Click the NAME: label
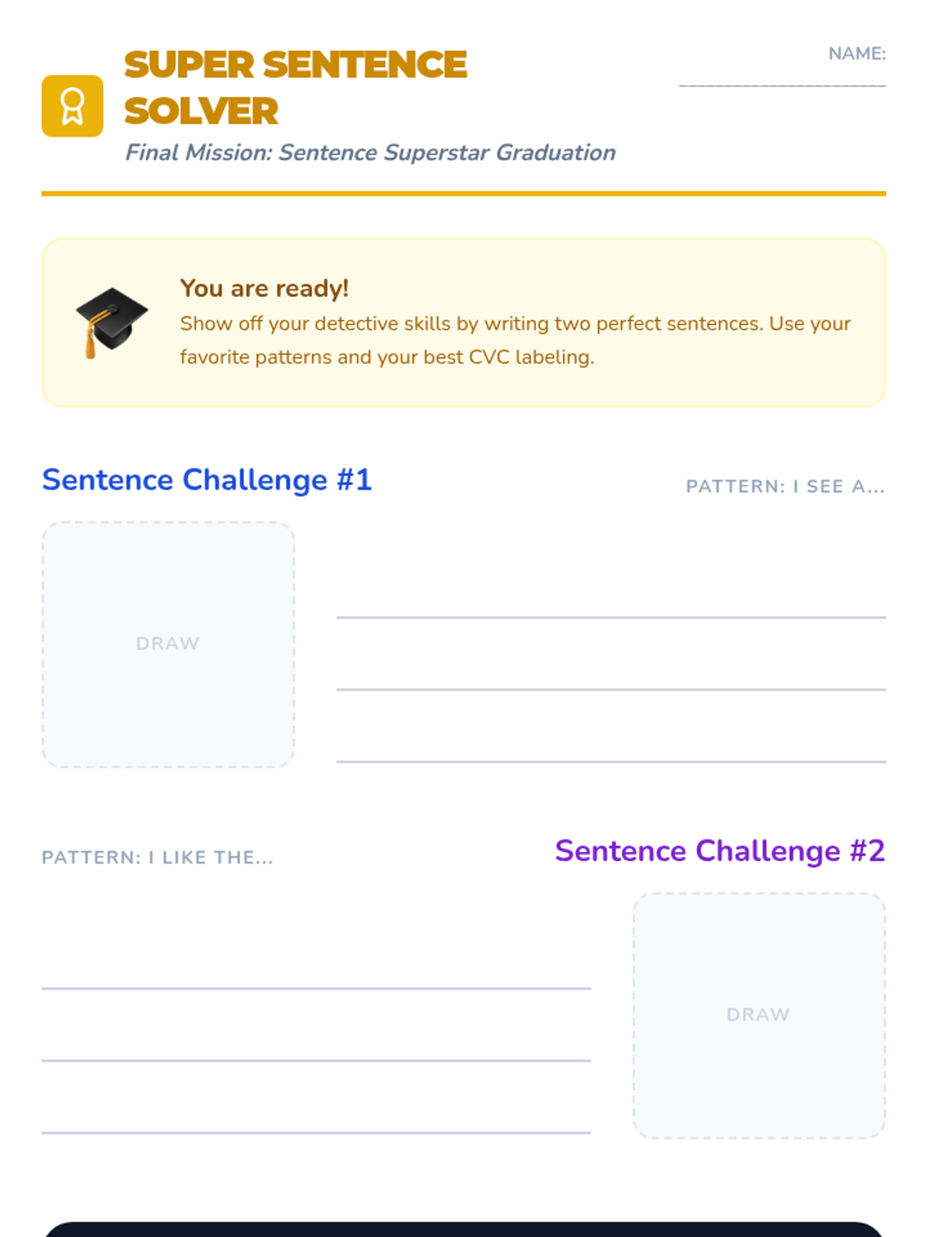Viewport: 927px width, 1237px height. pyautogui.click(x=856, y=53)
